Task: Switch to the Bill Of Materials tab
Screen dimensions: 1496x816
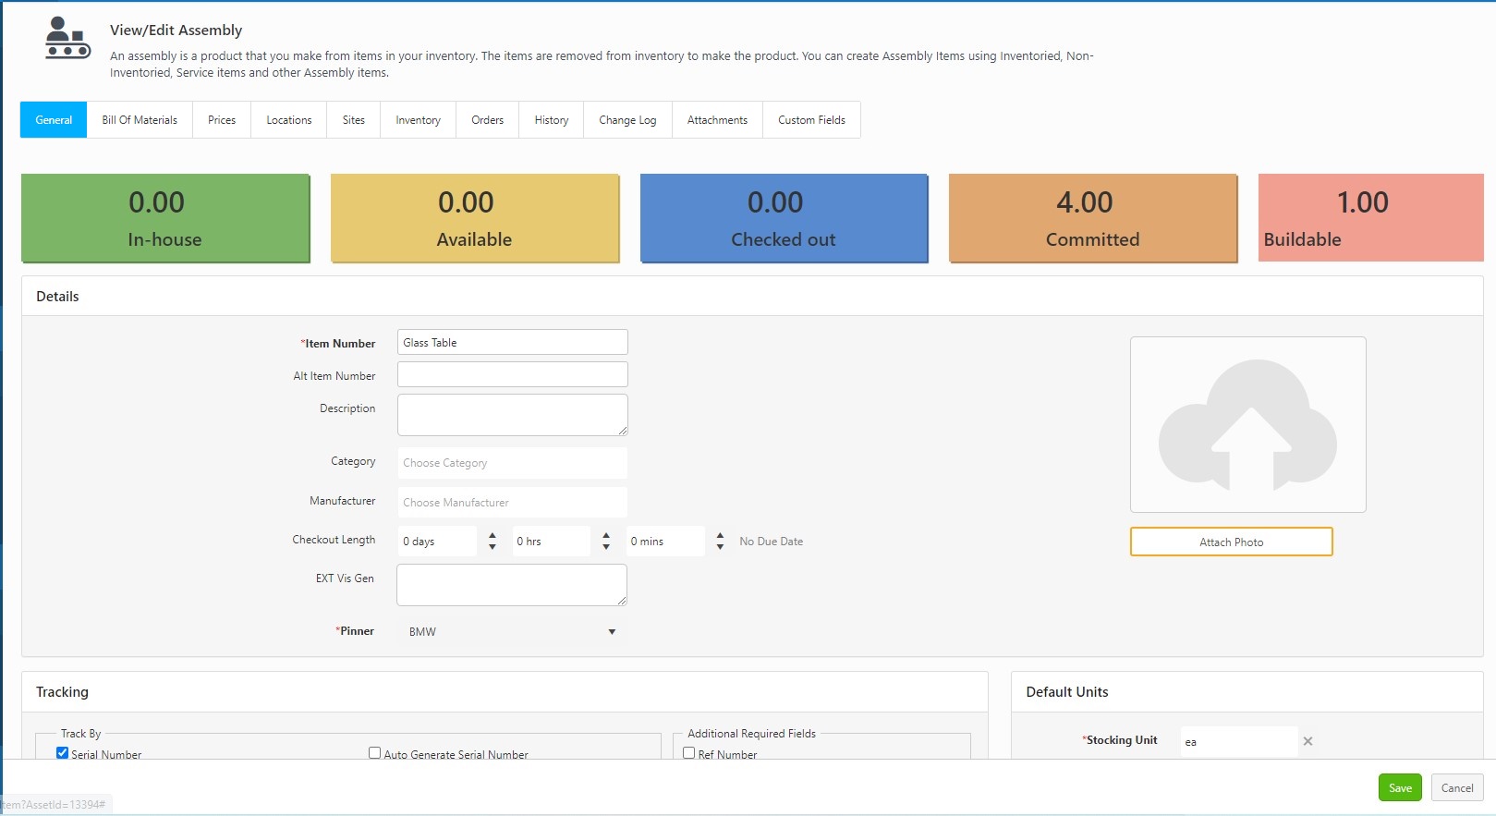Action: (x=140, y=120)
